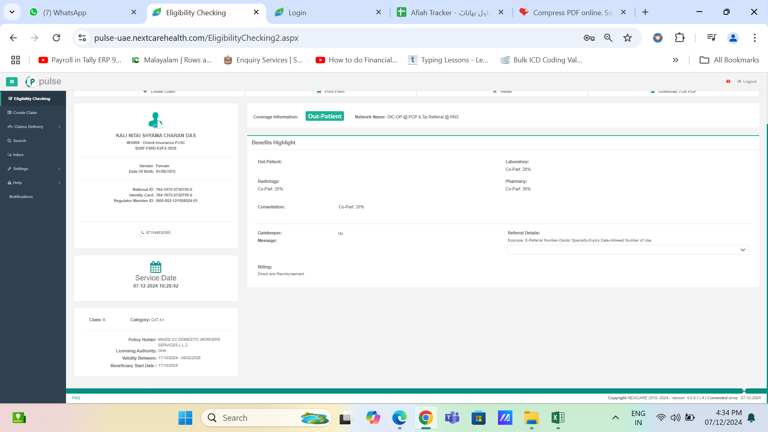768x432 pixels.
Task: Open the Chrome extensions puzzle icon
Action: (680, 38)
